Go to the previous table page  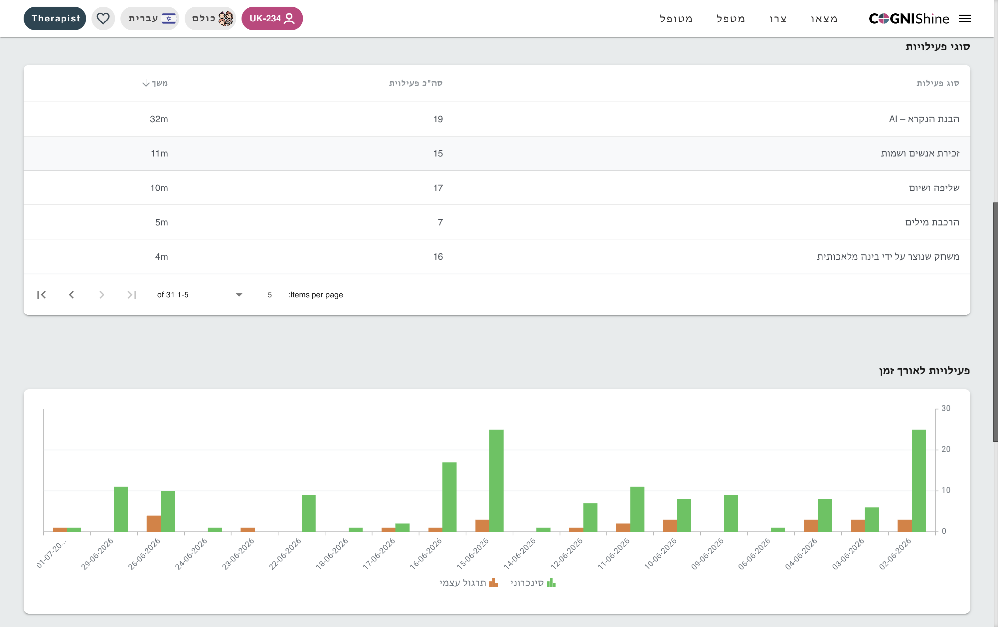click(x=71, y=295)
